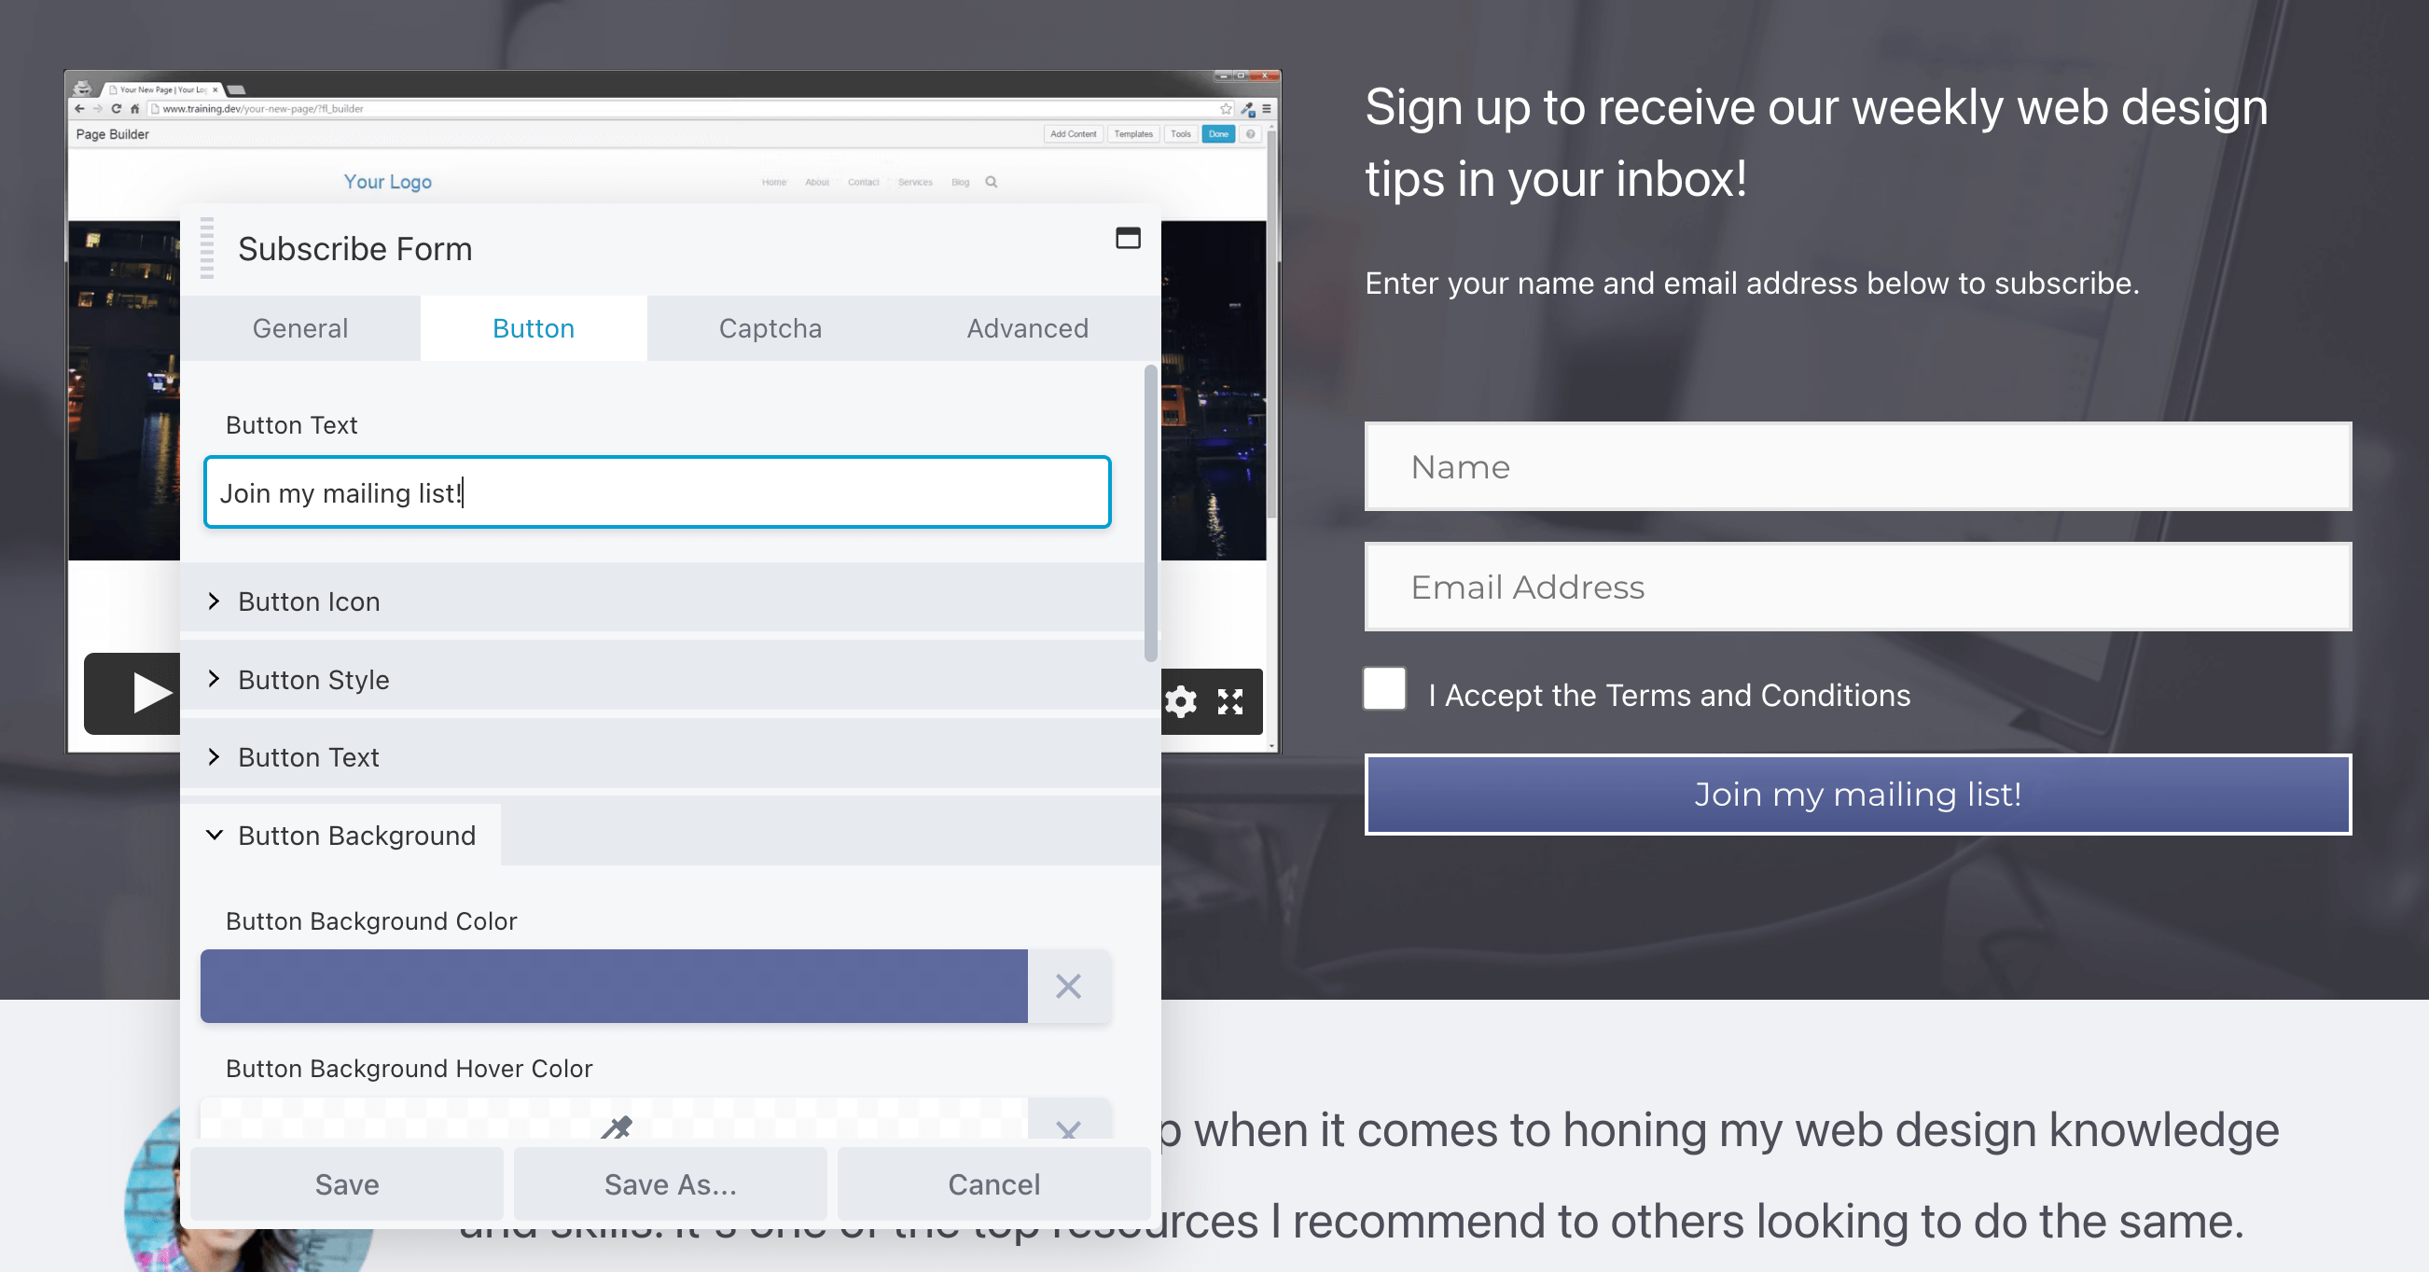Open the purple Button Background Color swatch
Viewport: 2429px width, 1272px height.
tap(613, 987)
